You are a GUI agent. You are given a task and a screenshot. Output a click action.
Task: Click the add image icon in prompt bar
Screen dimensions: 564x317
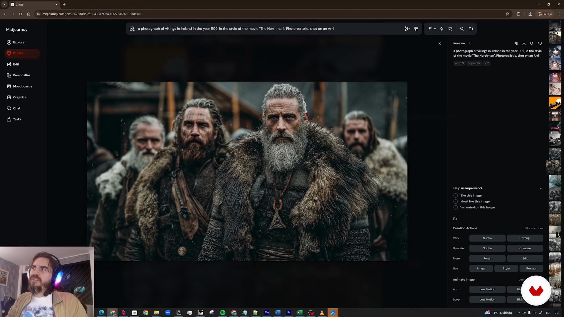(x=132, y=29)
